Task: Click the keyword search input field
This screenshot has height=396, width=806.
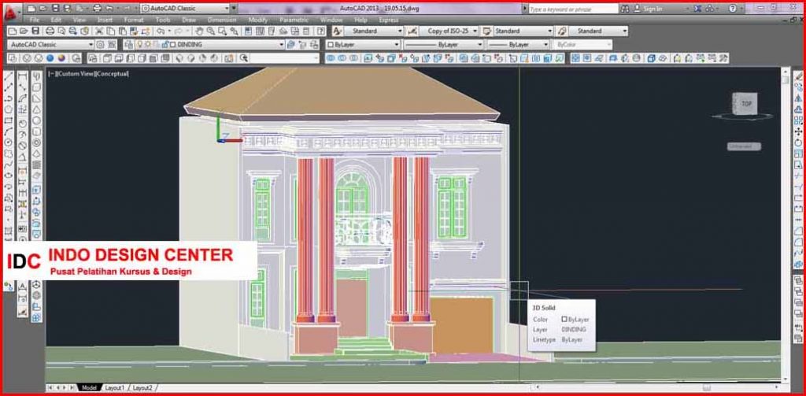Action: click(573, 9)
